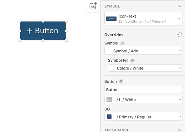Viewport: 185px width, 132px height.
Task: Open the Symbol / Add override dropdown
Action: 143,51
